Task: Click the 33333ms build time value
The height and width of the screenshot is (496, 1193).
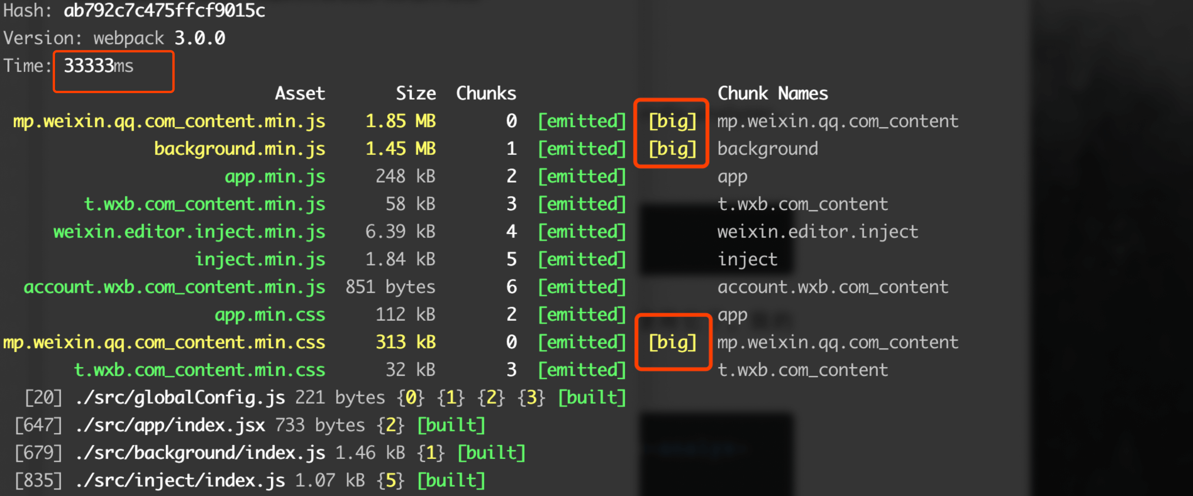Action: coord(98,66)
